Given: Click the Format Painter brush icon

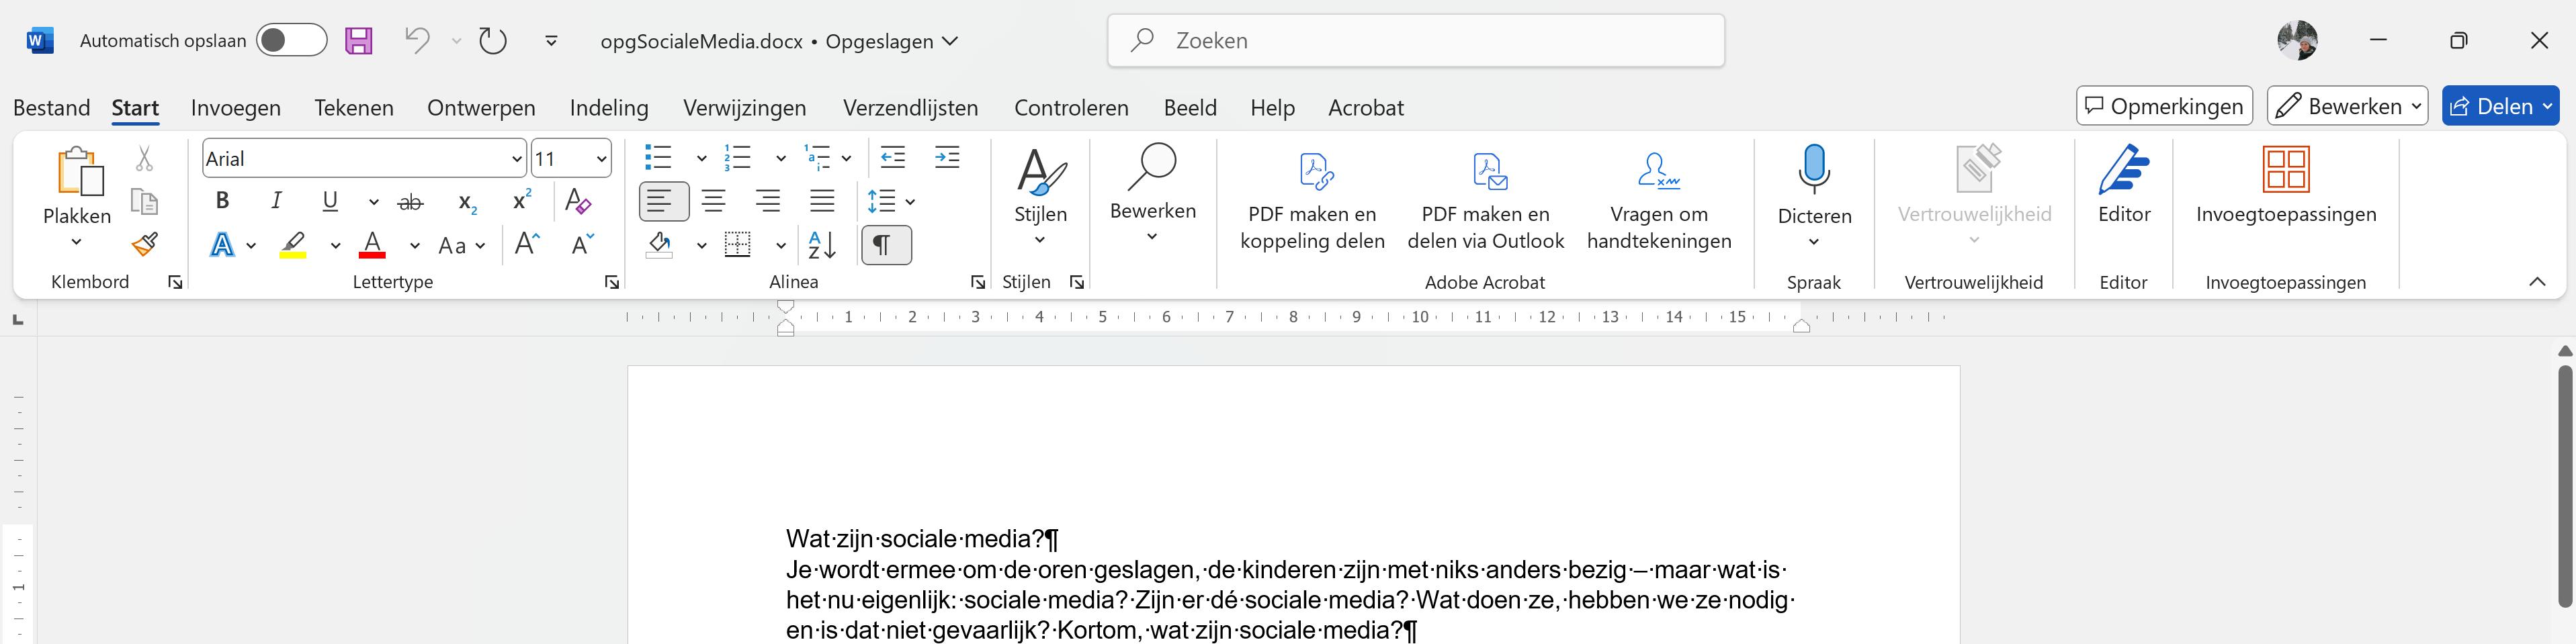Looking at the screenshot, I should click(145, 244).
